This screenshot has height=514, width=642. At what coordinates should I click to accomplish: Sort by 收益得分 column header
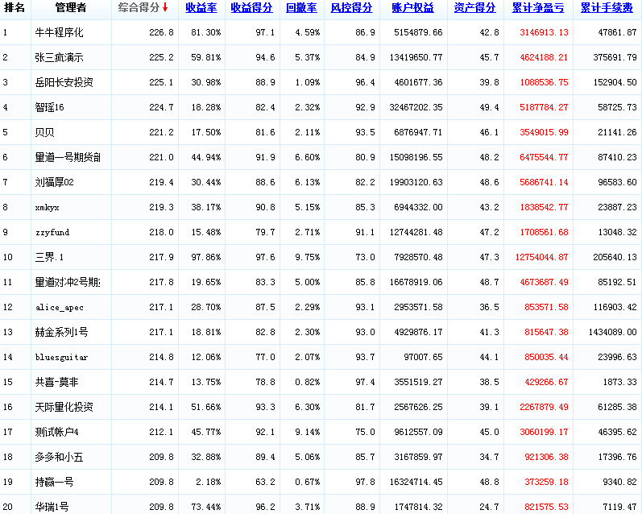[x=251, y=8]
